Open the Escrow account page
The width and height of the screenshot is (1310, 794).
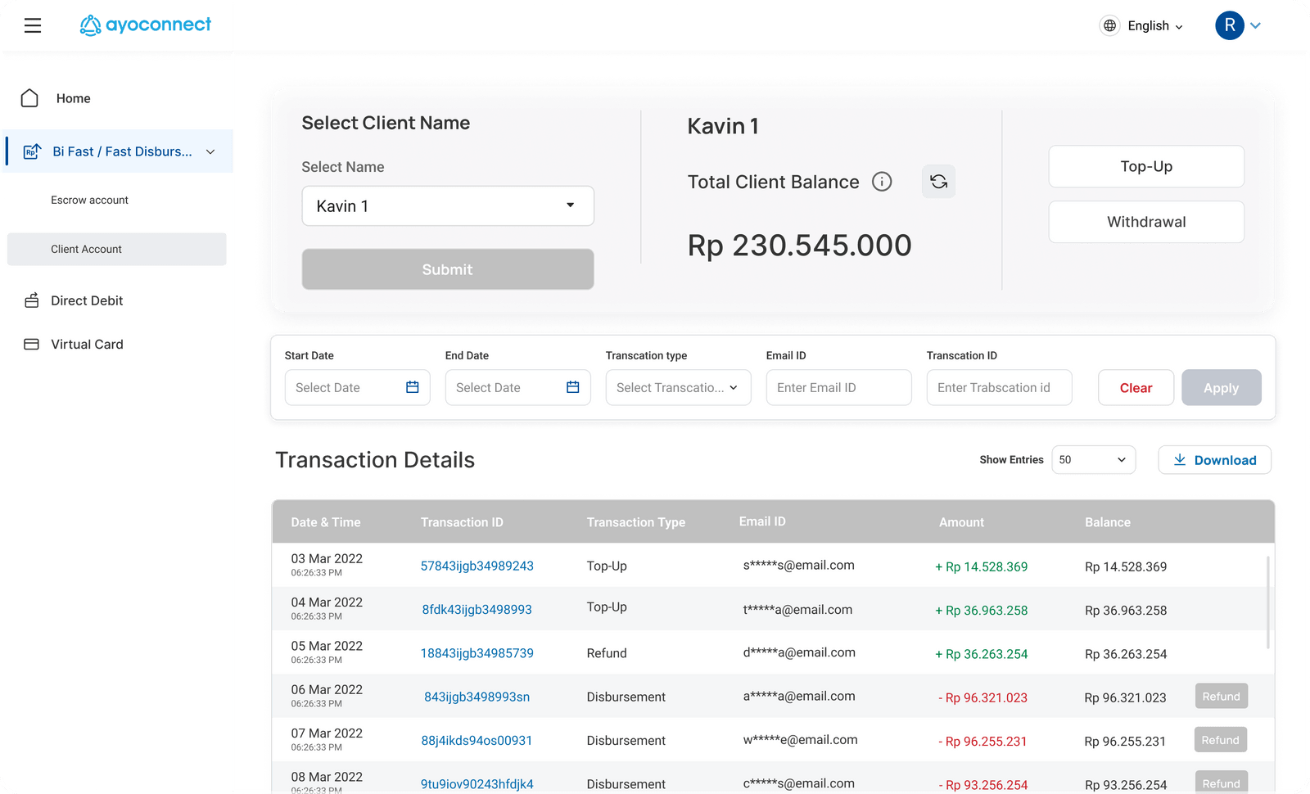pos(90,200)
